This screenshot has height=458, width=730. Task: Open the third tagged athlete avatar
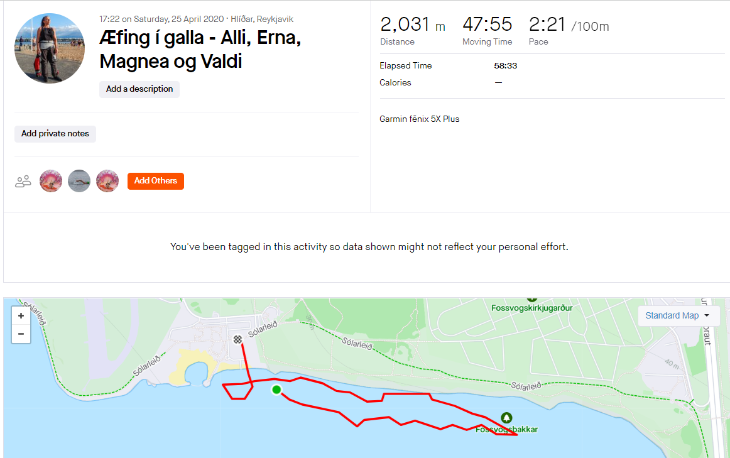(107, 181)
